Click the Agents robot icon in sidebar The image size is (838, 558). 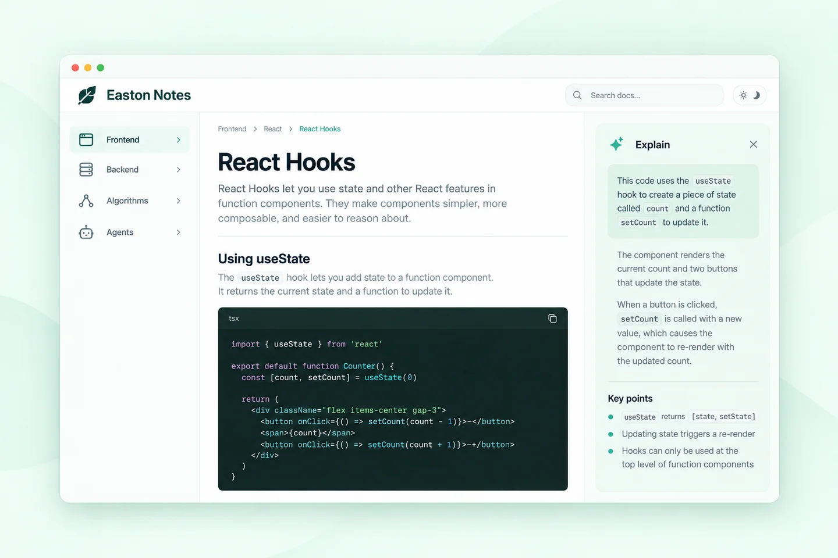[86, 232]
